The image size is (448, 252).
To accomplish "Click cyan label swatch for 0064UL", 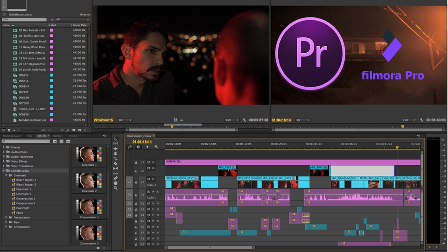I will coord(51,81).
